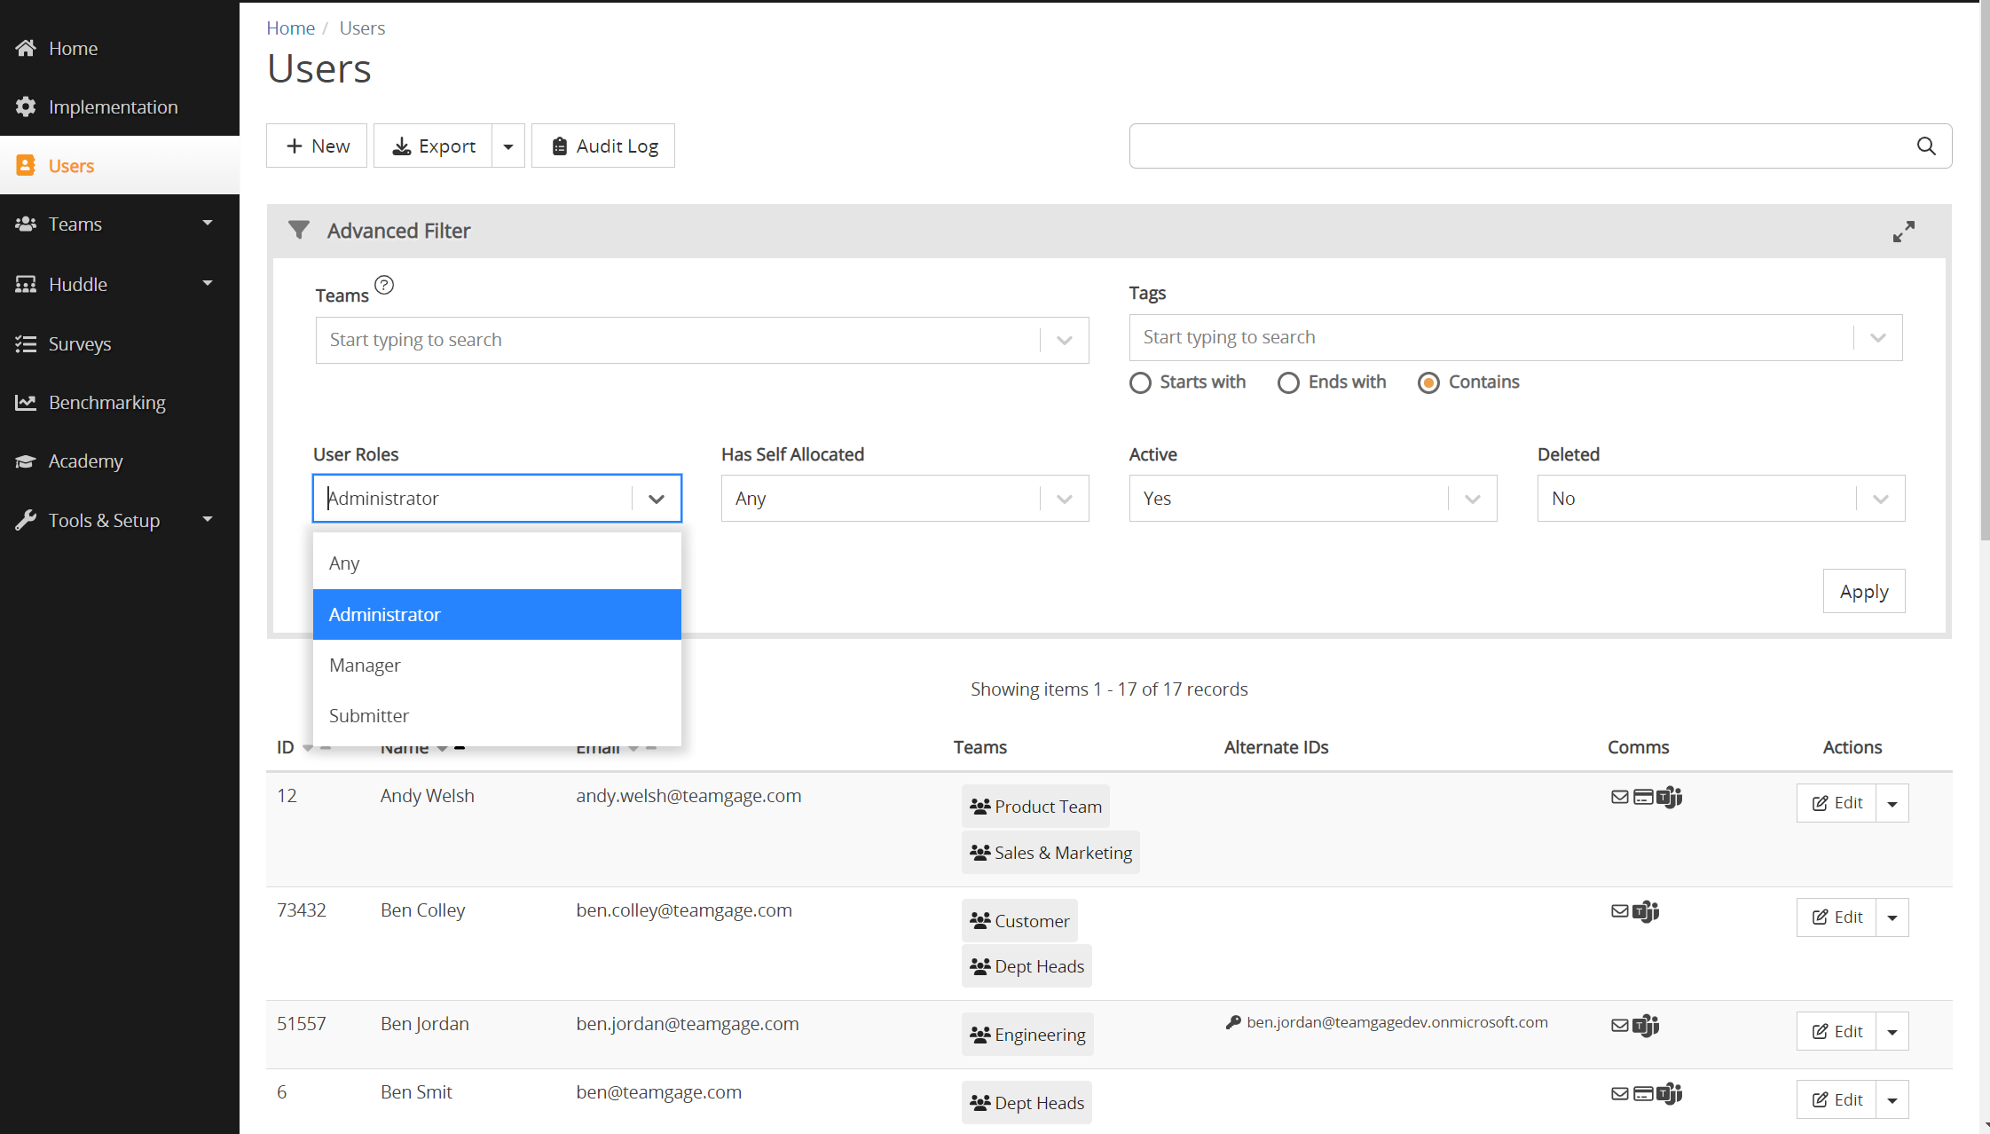1990x1134 pixels.
Task: Sort the table by ID column
Action: click(286, 747)
